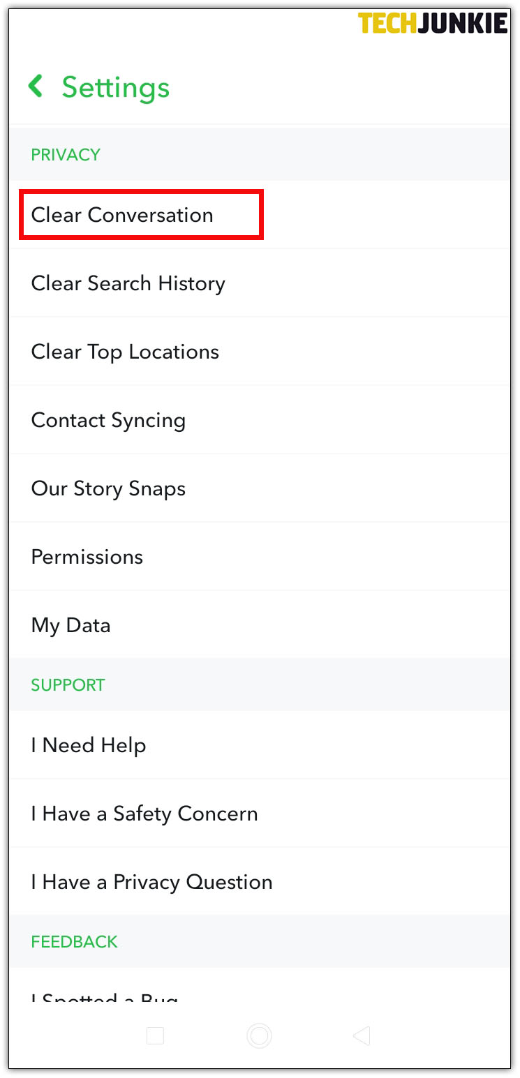The width and height of the screenshot is (520, 1078).
Task: Open Contact Syncing settings
Action: pyautogui.click(x=108, y=420)
